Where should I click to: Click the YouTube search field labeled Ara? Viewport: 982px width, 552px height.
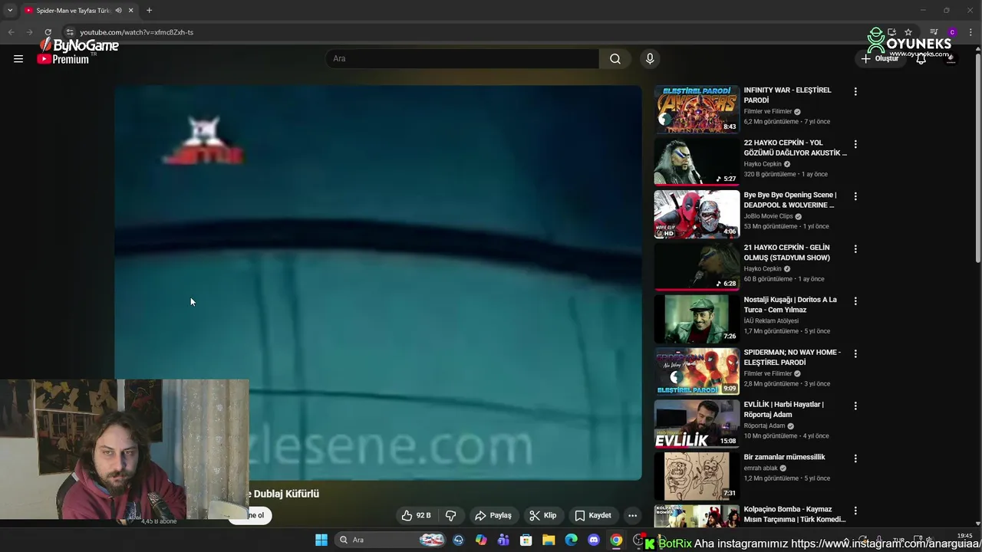tap(463, 58)
